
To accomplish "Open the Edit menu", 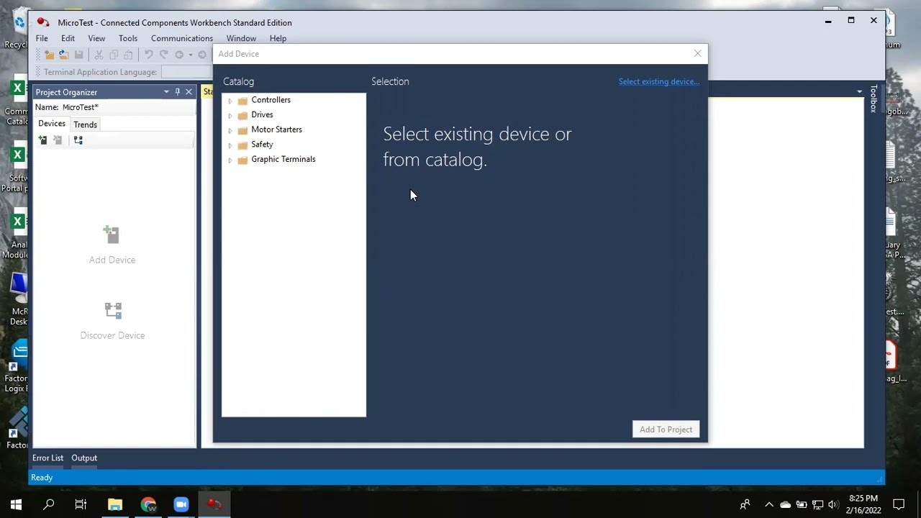I will (68, 38).
